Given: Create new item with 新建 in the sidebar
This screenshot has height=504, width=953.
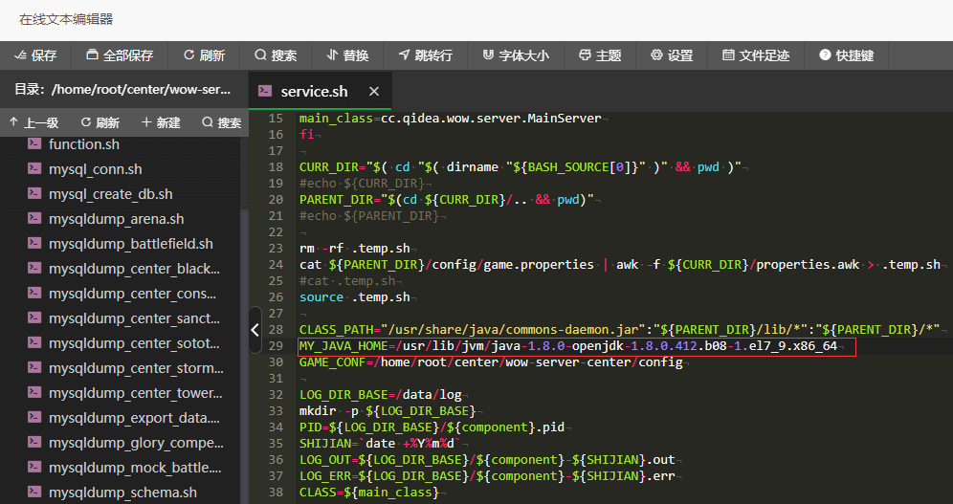Looking at the screenshot, I should 161,122.
